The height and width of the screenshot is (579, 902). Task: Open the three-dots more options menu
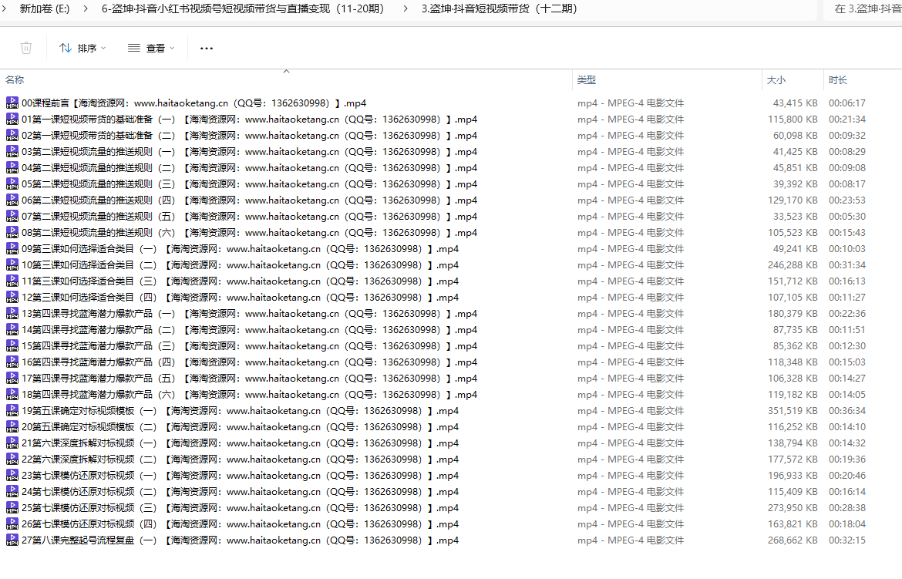[x=206, y=48]
